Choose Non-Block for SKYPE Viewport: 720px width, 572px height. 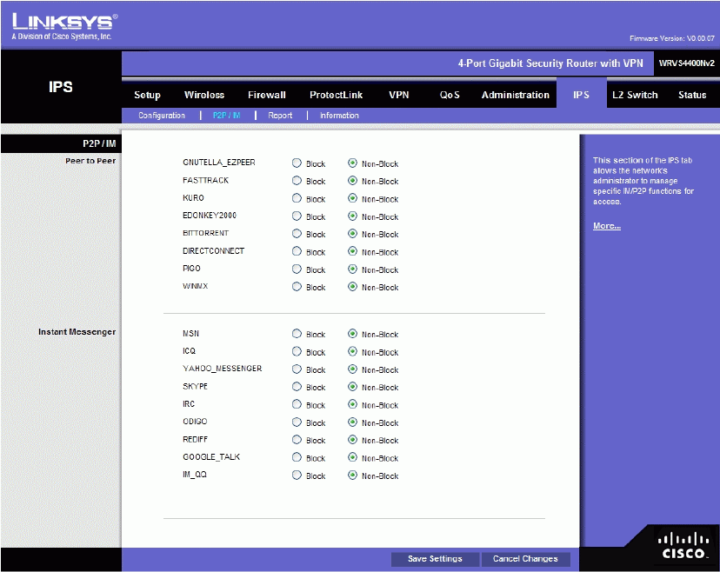(x=352, y=387)
